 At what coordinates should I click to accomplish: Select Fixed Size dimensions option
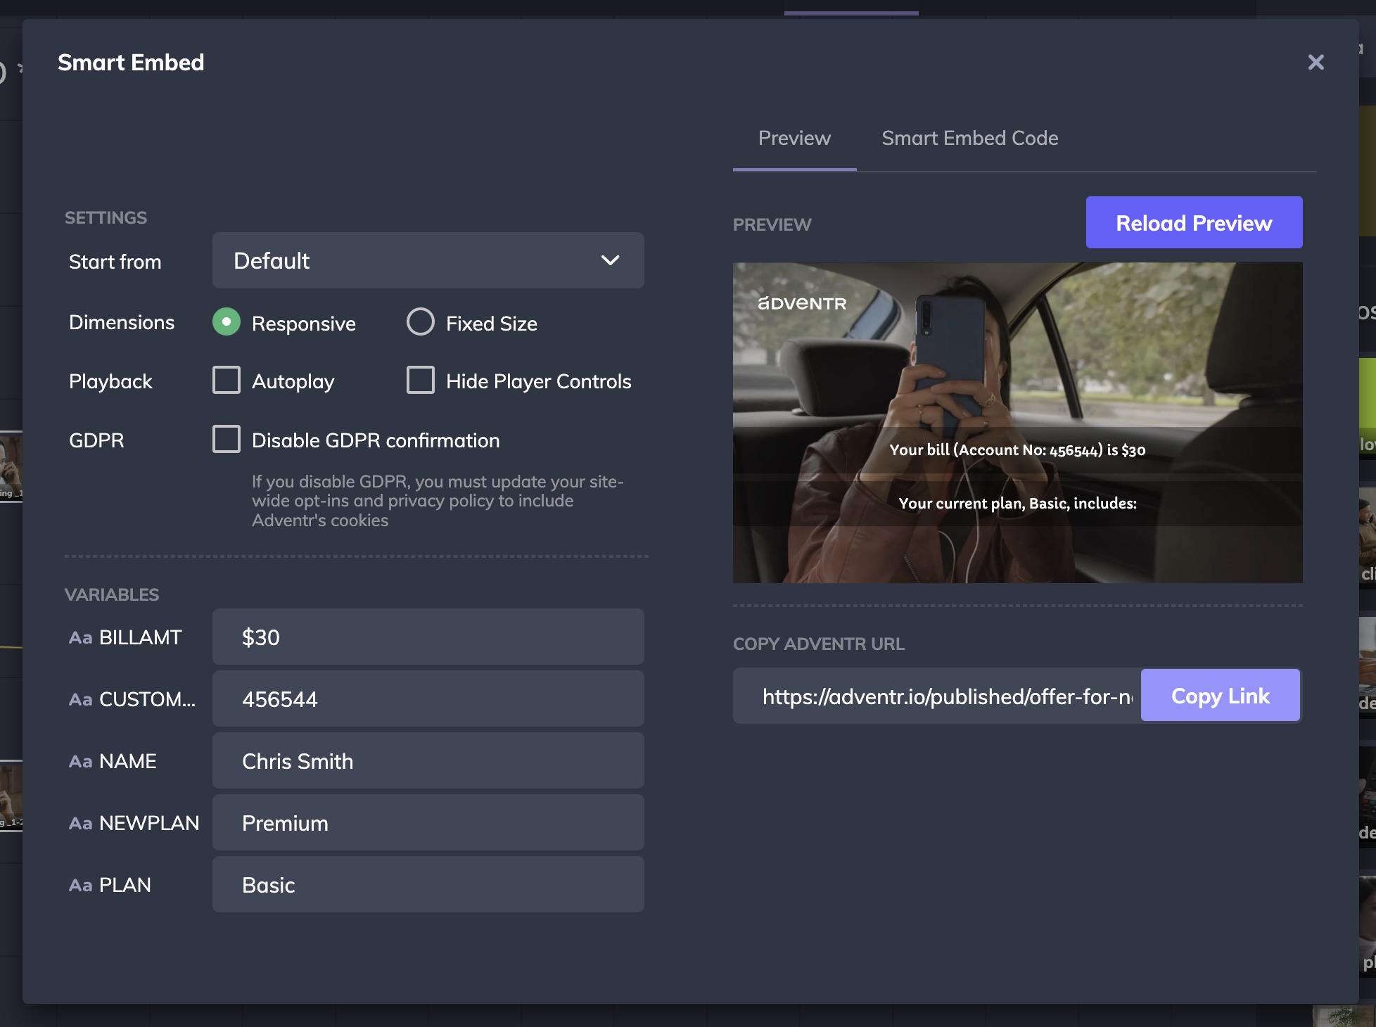[421, 322]
